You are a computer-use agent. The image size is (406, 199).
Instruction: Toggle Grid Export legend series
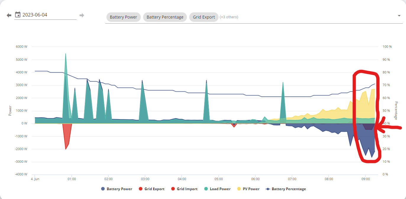click(x=151, y=189)
